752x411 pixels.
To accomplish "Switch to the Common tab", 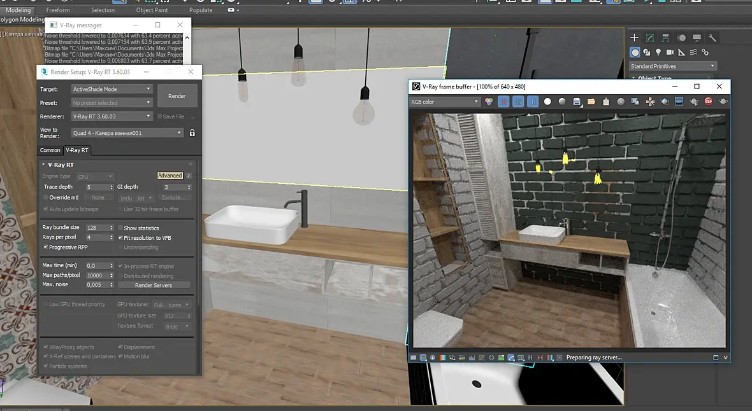I will tap(50, 150).
